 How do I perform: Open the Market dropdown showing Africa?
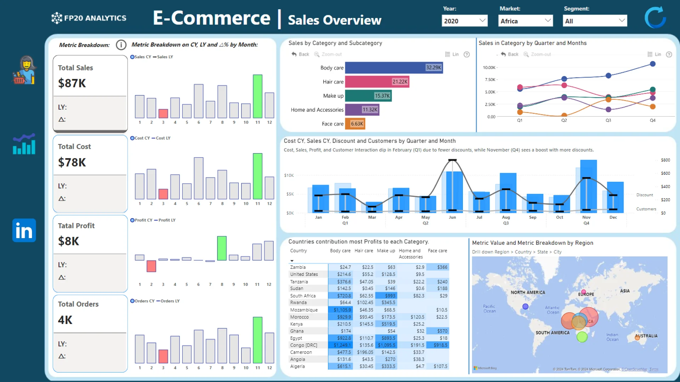click(525, 21)
